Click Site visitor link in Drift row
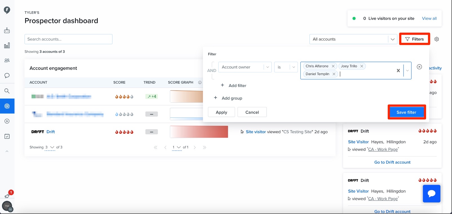 pos(256,132)
